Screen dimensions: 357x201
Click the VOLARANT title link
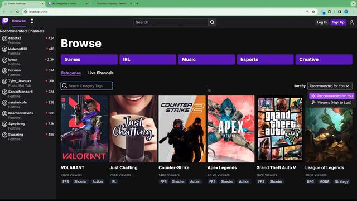pyautogui.click(x=73, y=167)
